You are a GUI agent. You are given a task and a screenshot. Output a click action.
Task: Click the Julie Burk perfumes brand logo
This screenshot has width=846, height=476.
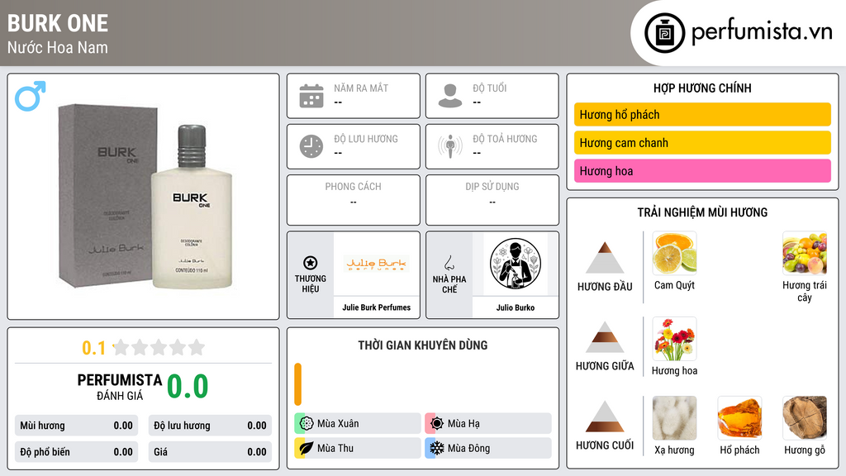(x=377, y=264)
